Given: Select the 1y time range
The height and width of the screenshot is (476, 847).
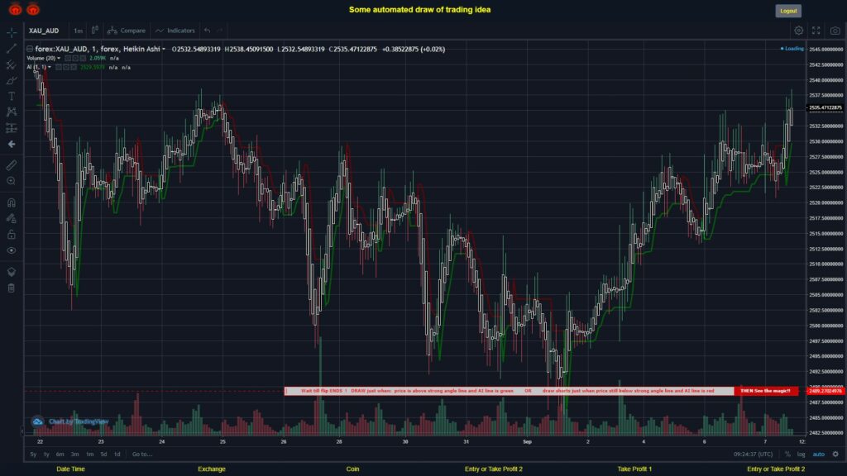Looking at the screenshot, I should [46, 455].
